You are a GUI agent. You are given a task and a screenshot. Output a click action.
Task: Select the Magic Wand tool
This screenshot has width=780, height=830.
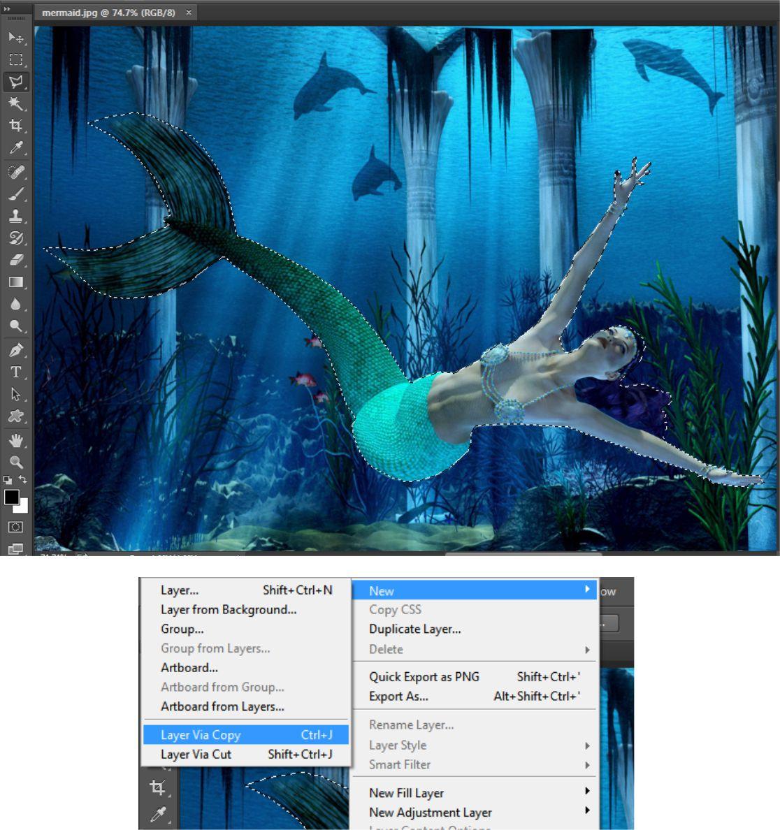point(16,103)
